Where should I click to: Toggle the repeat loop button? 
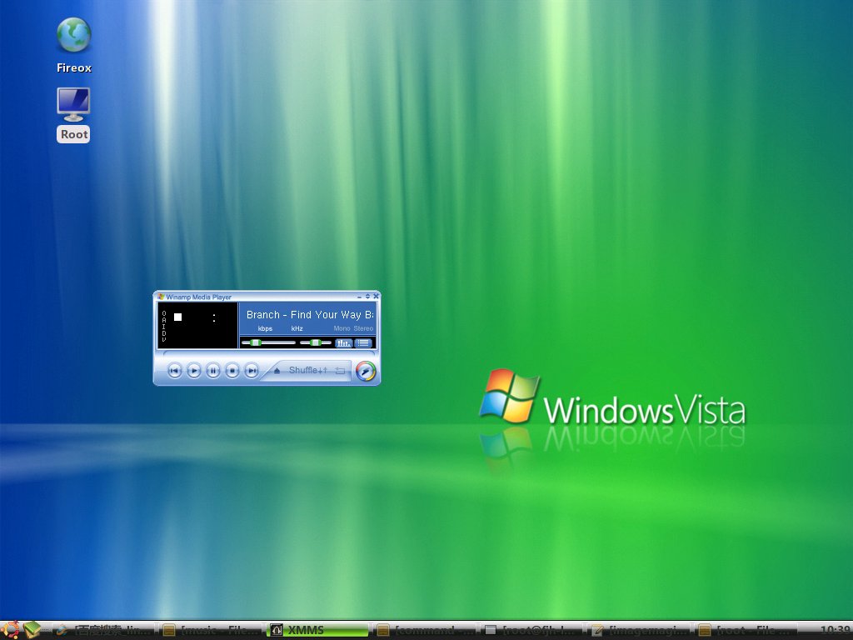[x=340, y=371]
